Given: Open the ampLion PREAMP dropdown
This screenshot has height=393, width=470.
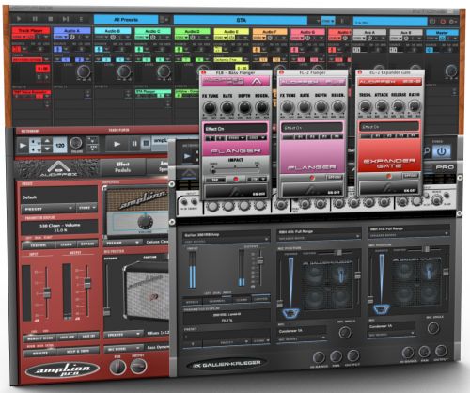Looking at the screenshot, I should [122, 243].
